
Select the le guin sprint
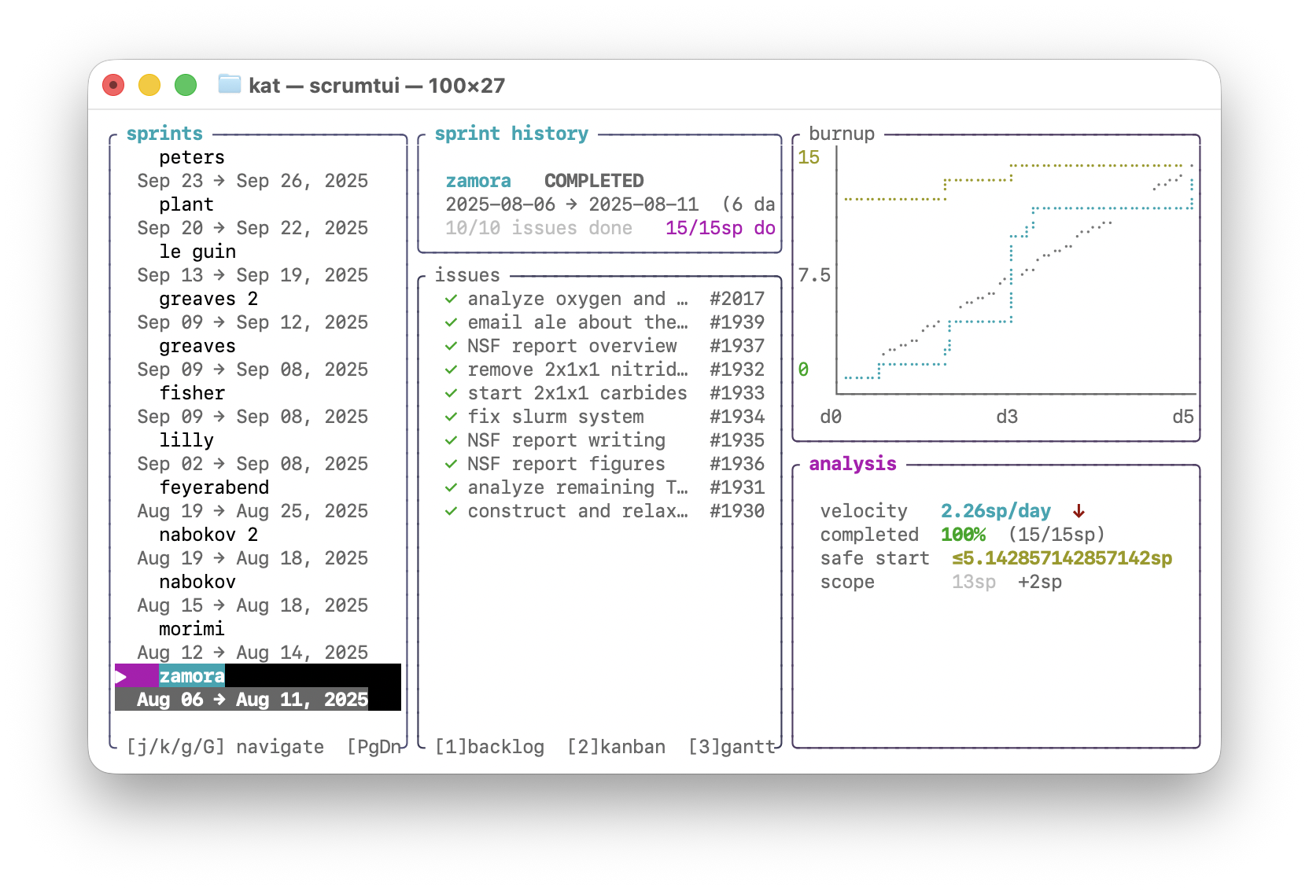[197, 252]
